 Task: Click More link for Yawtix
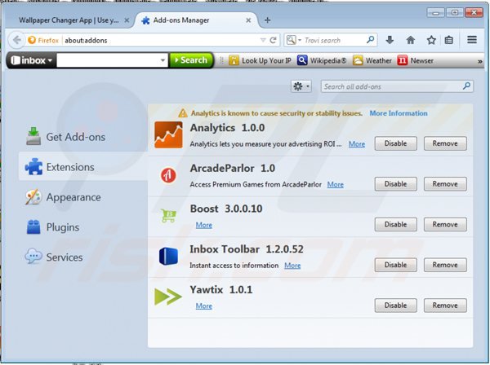[x=203, y=306]
